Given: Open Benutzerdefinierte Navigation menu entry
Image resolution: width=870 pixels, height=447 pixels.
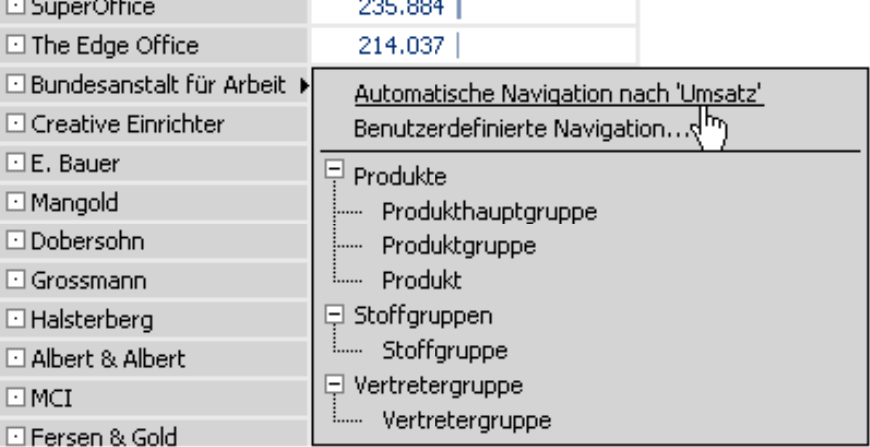Looking at the screenshot, I should [x=522, y=129].
